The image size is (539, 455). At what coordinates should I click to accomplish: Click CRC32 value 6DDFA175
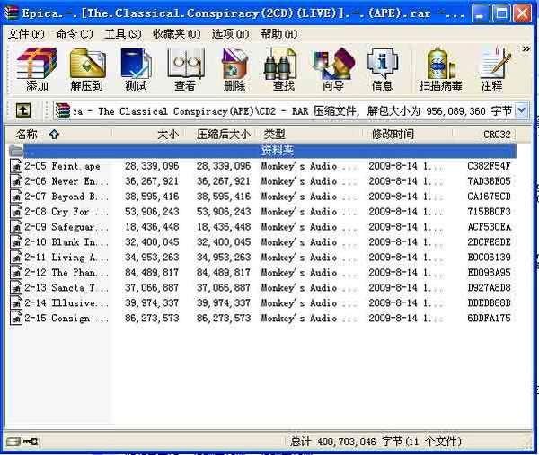pyautogui.click(x=489, y=319)
